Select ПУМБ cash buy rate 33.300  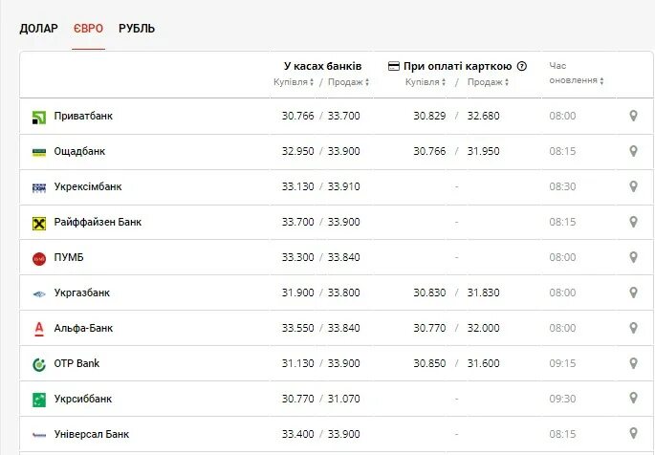click(x=297, y=257)
